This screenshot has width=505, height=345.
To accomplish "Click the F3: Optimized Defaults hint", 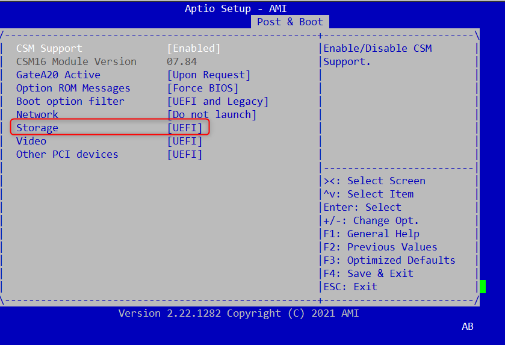I will coord(389,260).
